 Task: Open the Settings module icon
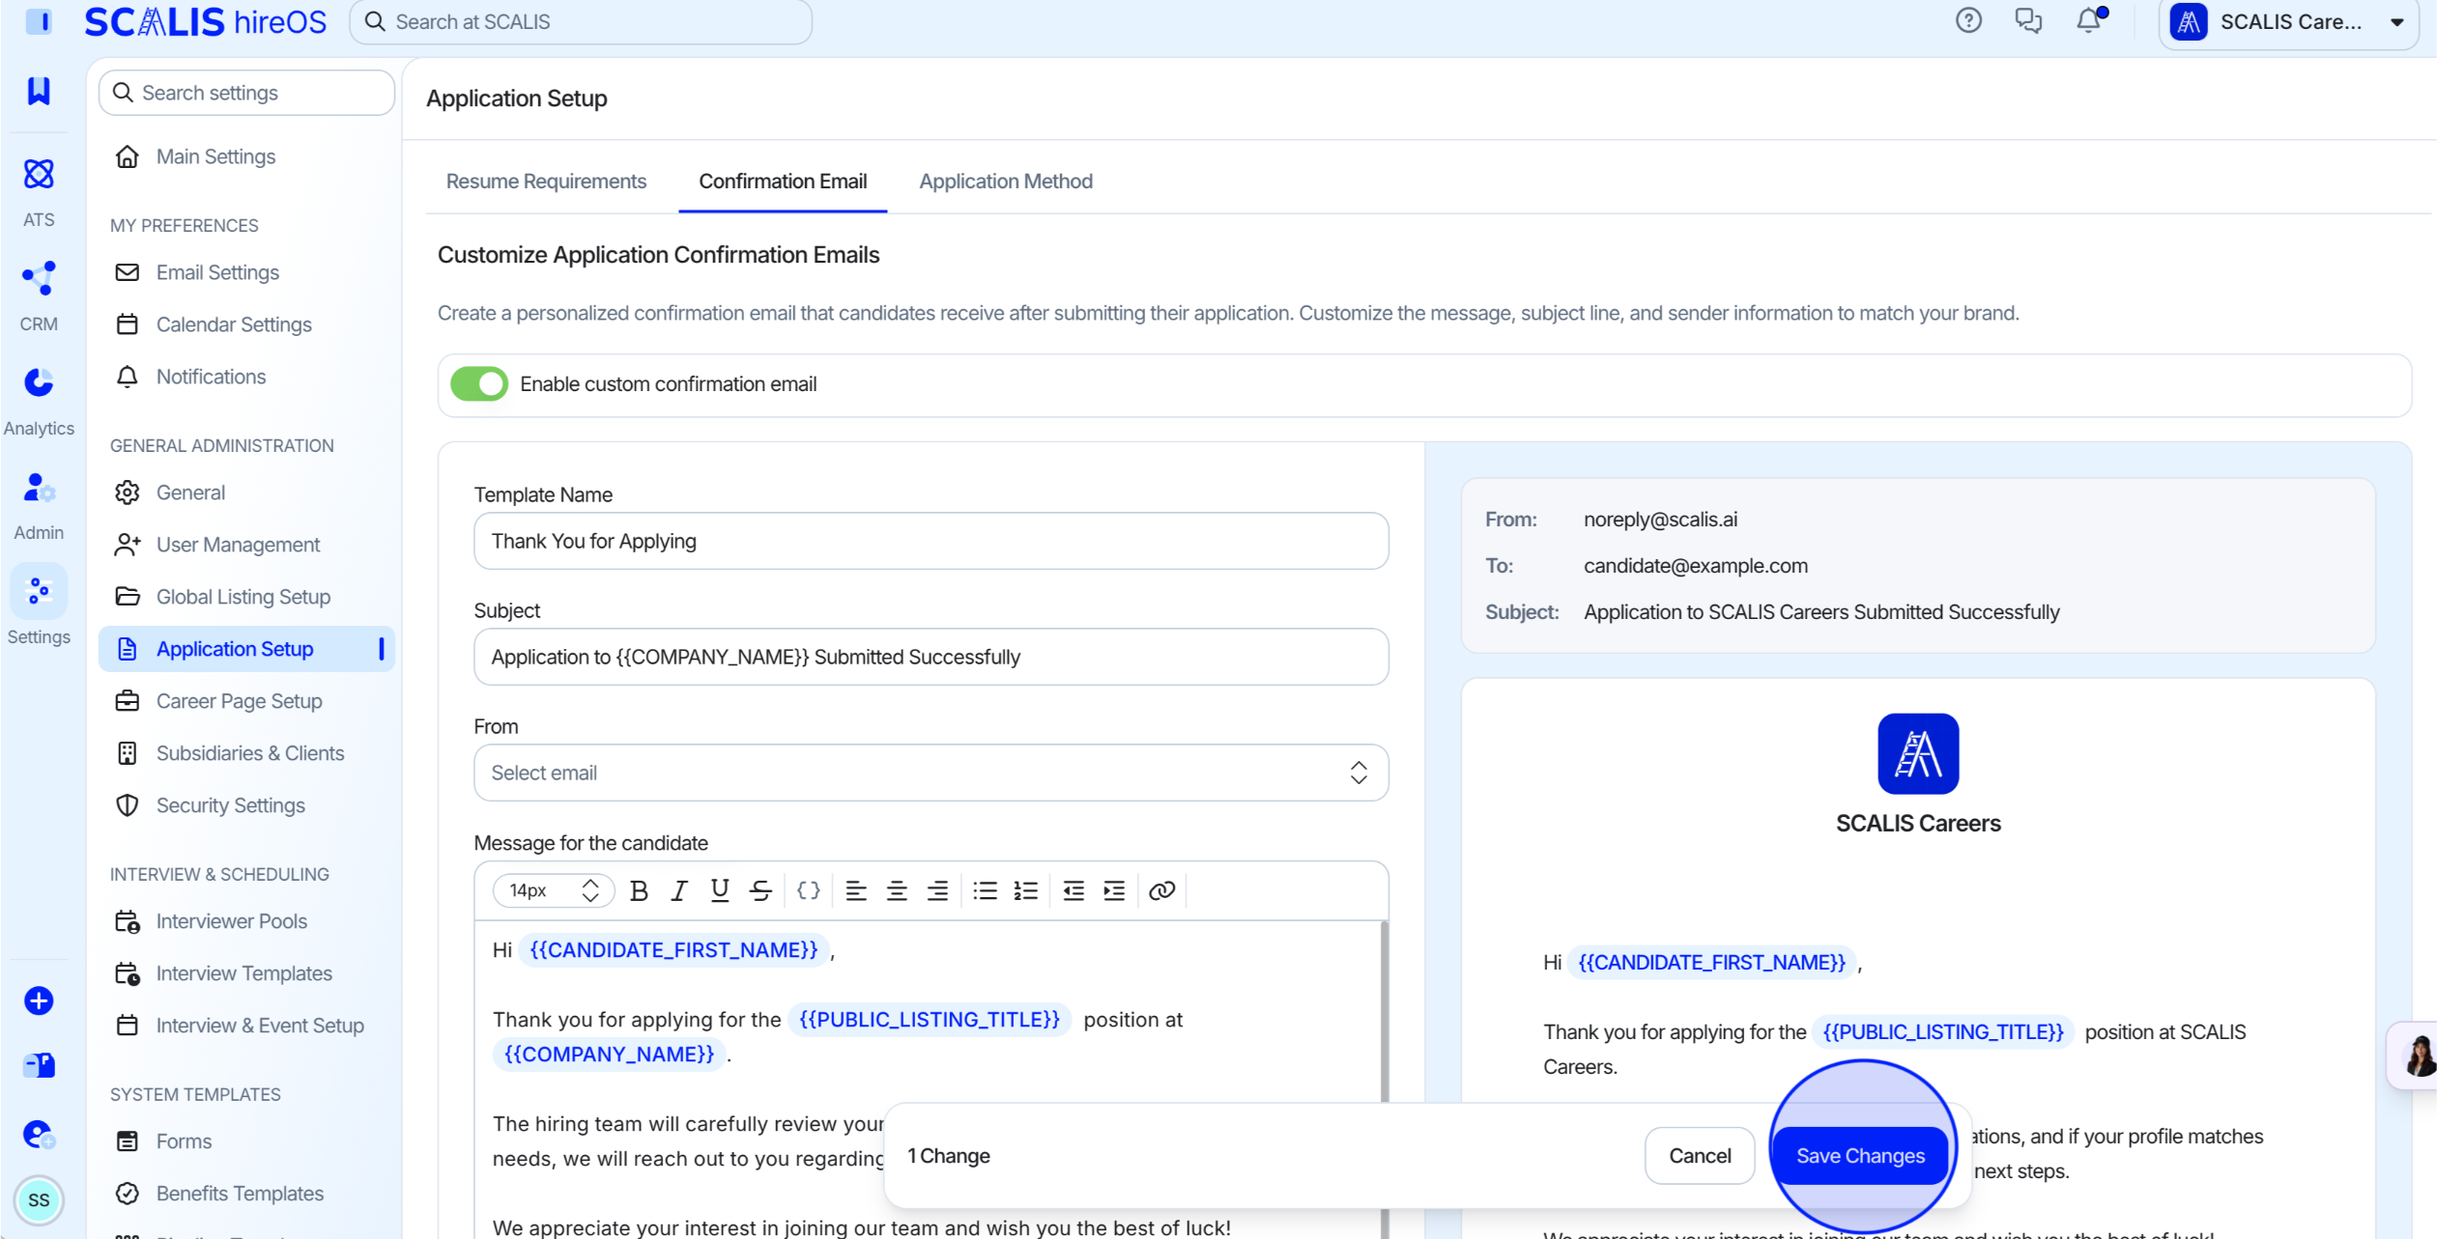point(39,592)
